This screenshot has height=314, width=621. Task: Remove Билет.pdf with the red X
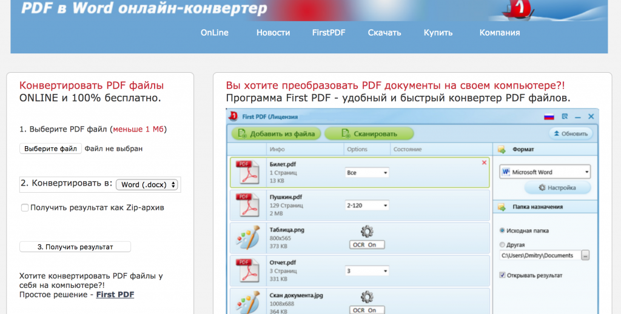[484, 162]
